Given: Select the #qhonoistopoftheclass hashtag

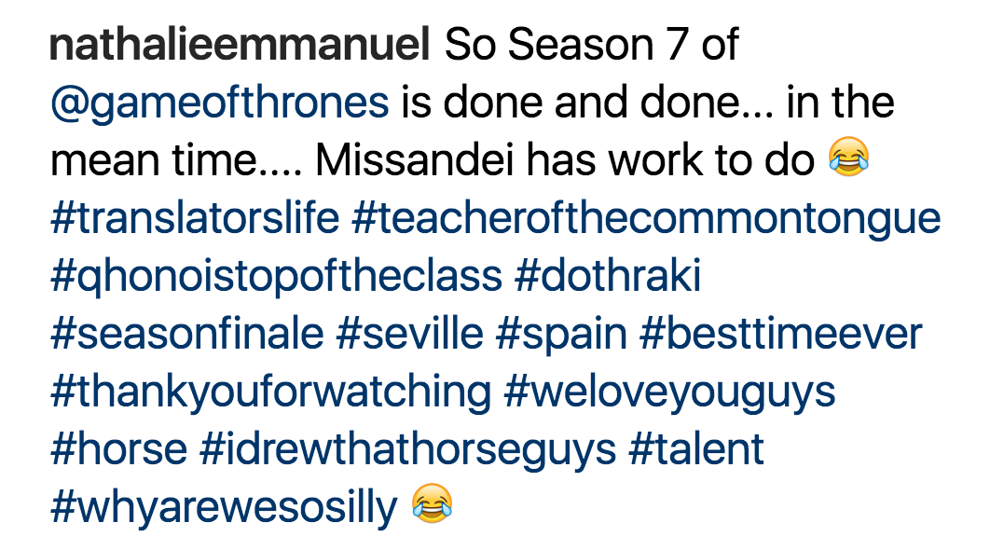Looking at the screenshot, I should (x=276, y=279).
